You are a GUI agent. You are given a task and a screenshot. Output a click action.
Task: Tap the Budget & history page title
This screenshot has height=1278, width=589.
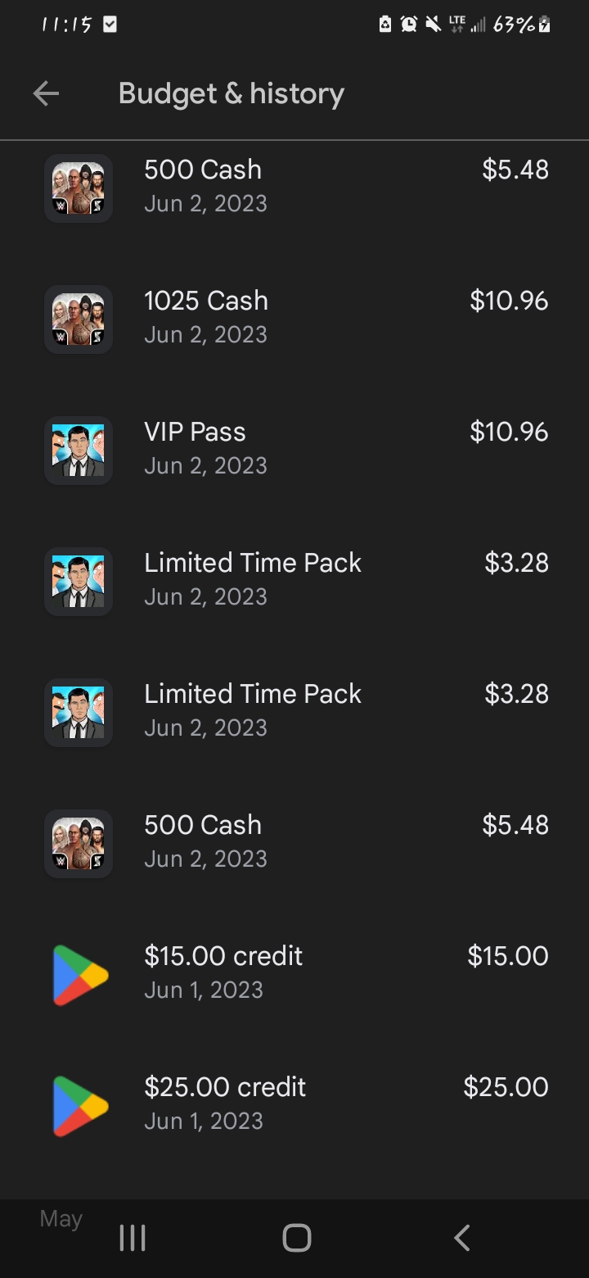point(231,94)
